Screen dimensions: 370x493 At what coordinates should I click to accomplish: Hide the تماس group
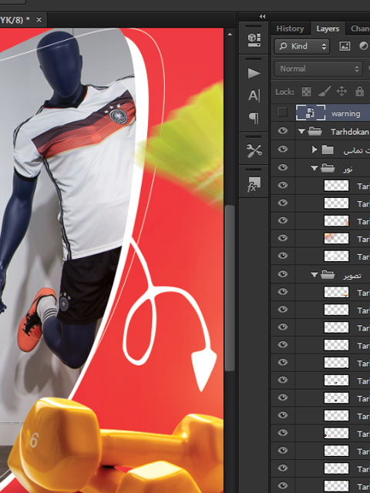point(283,149)
